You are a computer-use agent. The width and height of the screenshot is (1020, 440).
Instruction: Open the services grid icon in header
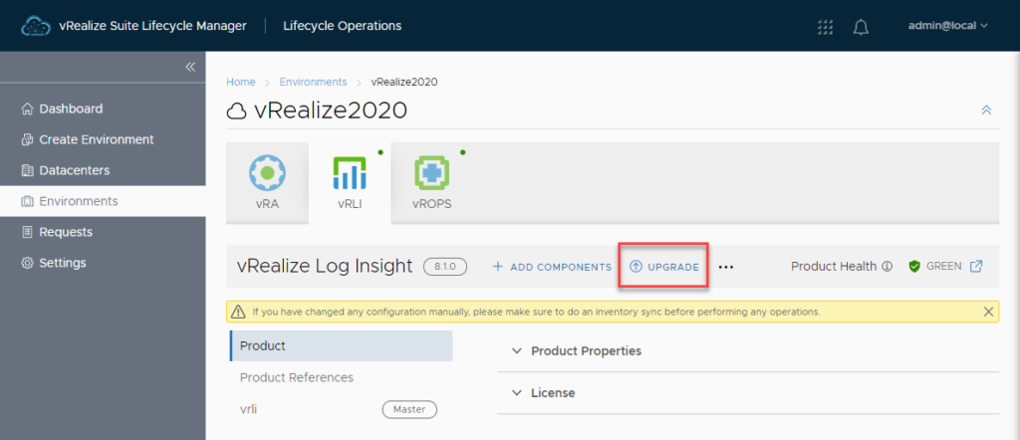[x=825, y=27]
